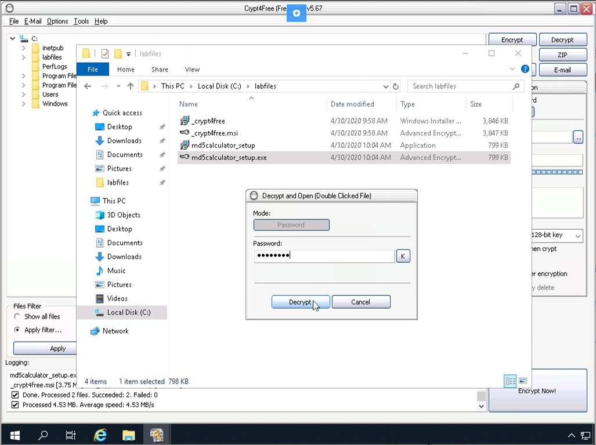596x445 pixels.
Task: Select the Show all files radio button
Action: click(x=17, y=317)
